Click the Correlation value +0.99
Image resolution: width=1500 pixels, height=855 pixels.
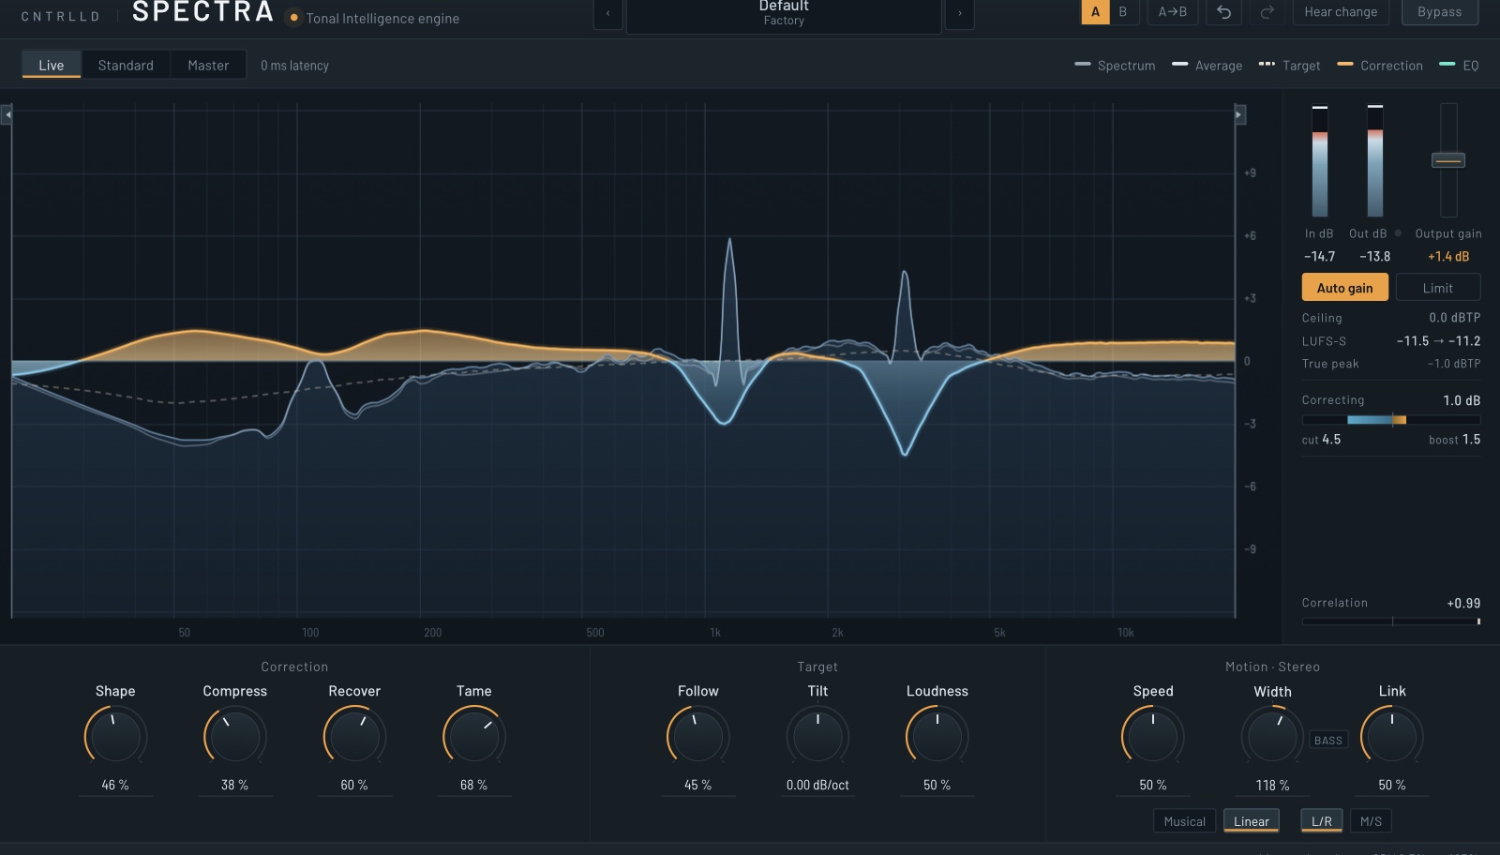[1464, 603]
